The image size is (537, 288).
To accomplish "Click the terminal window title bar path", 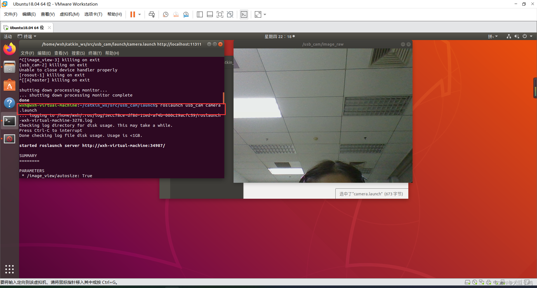I will pos(122,44).
